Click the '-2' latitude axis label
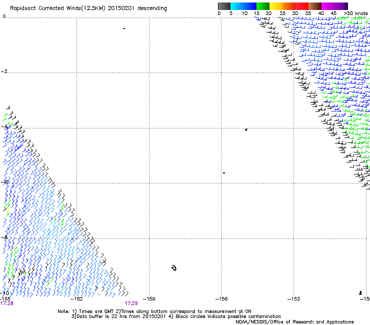Viewport: 370px width, 325px height. [4, 71]
